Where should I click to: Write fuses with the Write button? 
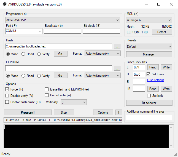[166, 67]
